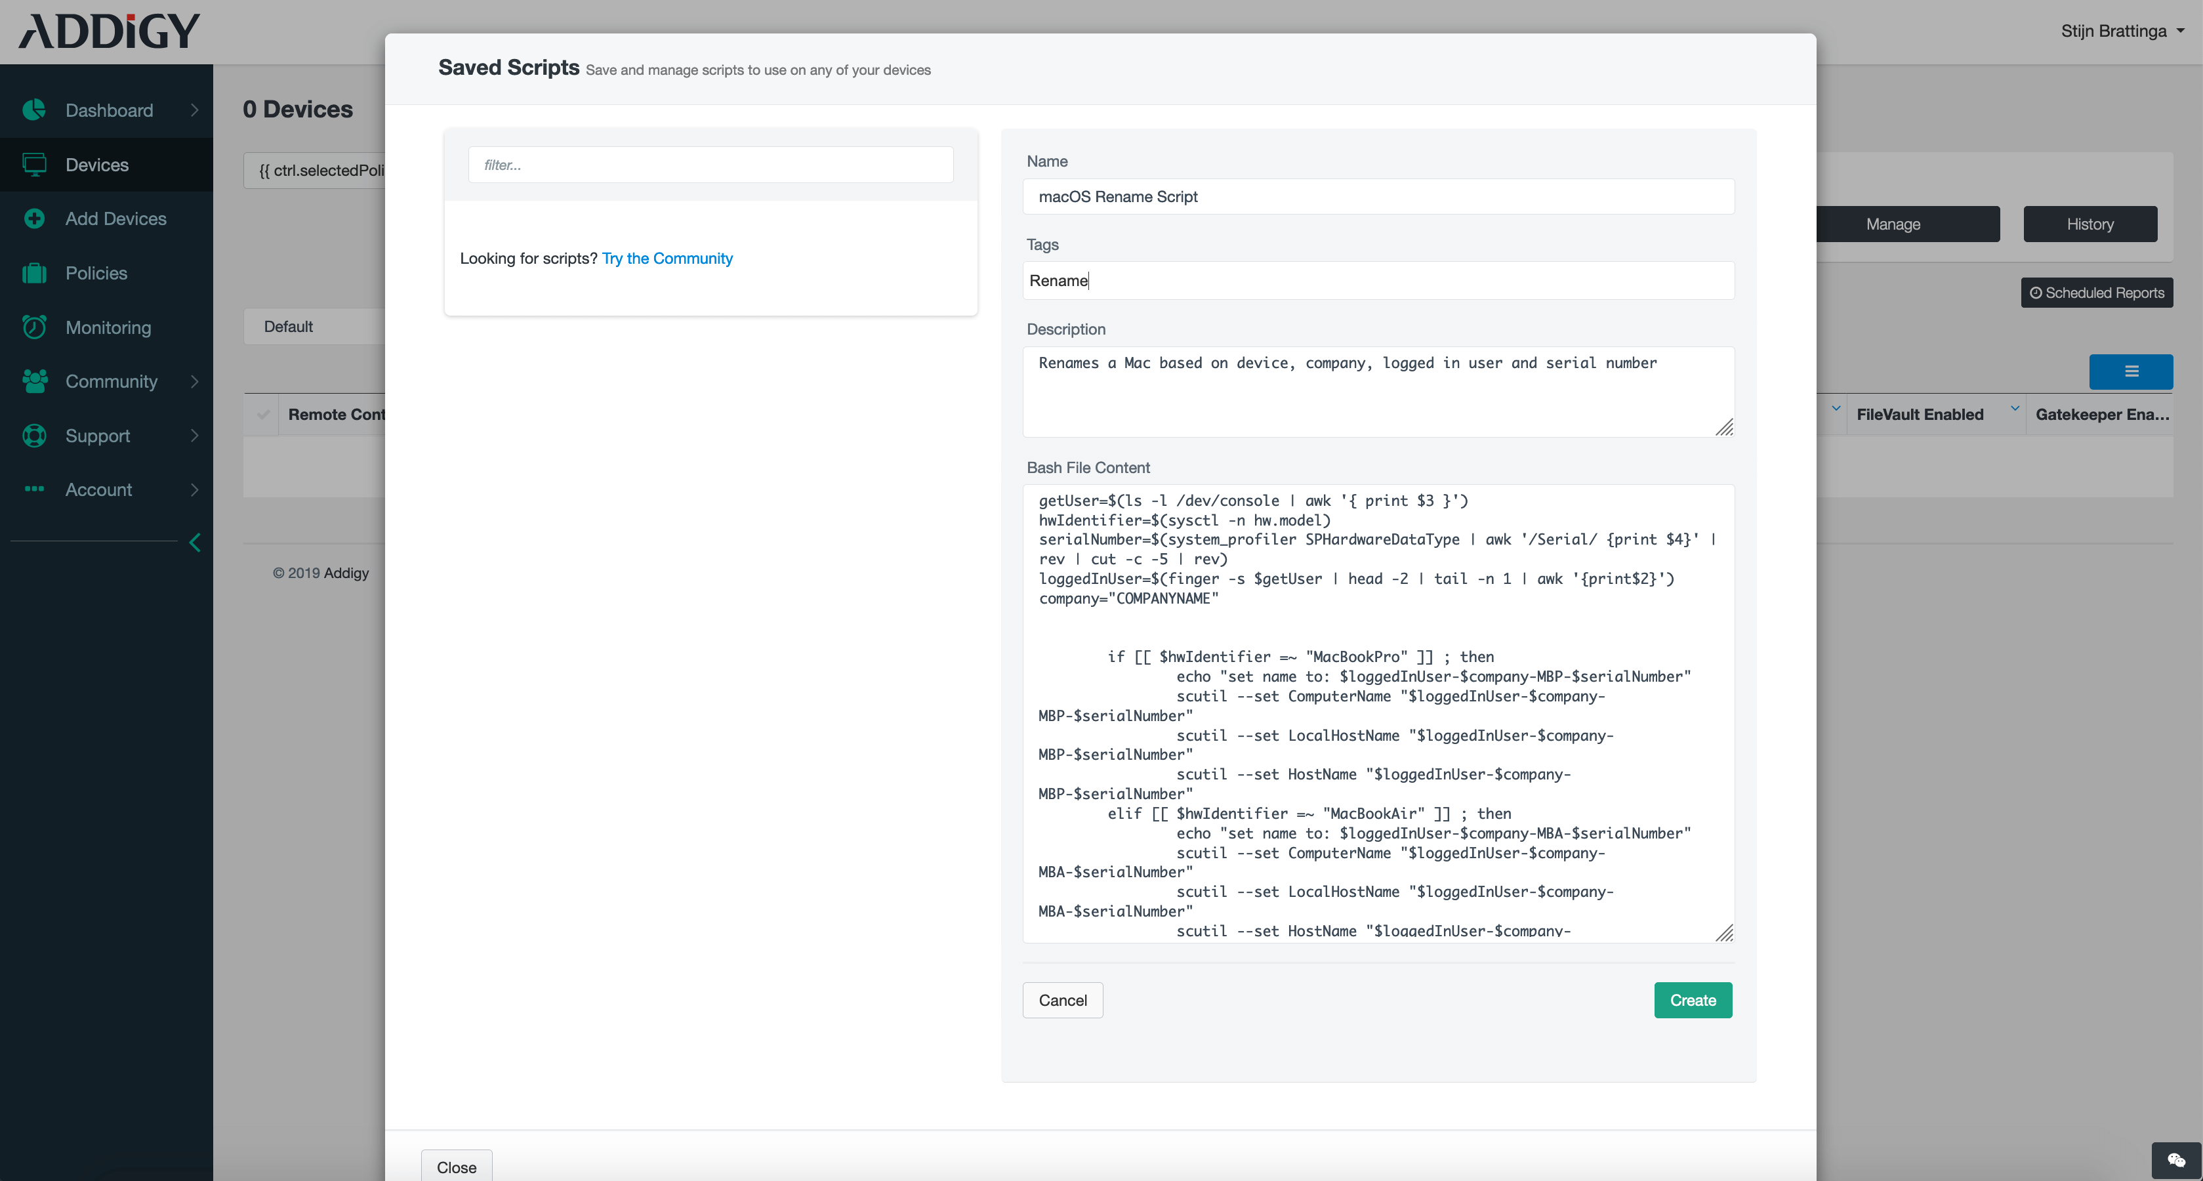Select the Devices monitor icon in sidebar

tap(34, 164)
